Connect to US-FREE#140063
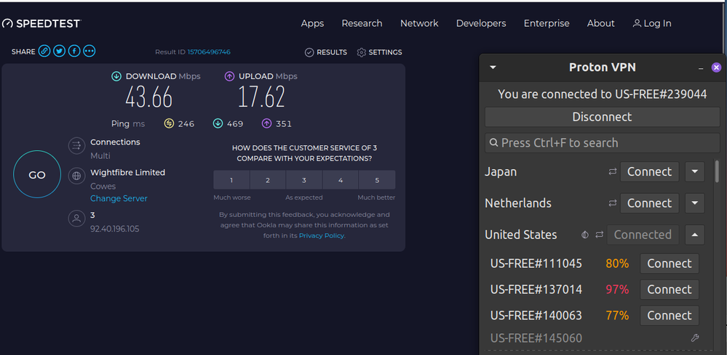727x355 pixels. (x=669, y=315)
